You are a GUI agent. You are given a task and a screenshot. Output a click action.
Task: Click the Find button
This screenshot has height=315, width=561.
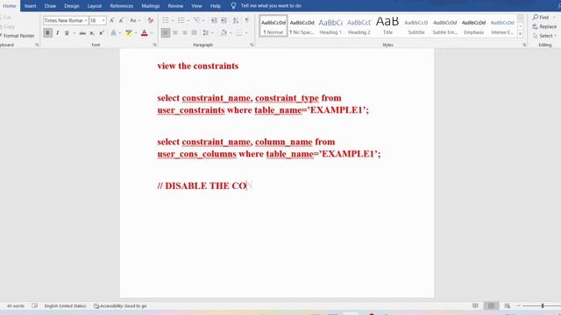point(541,17)
